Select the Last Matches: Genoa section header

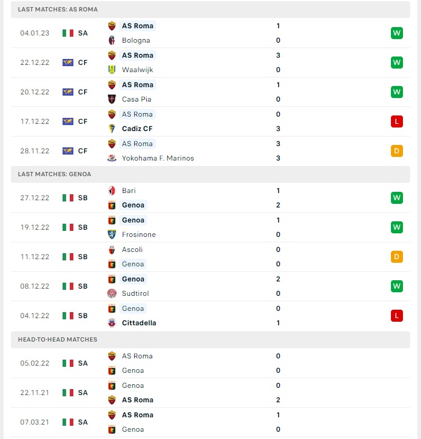point(210,174)
